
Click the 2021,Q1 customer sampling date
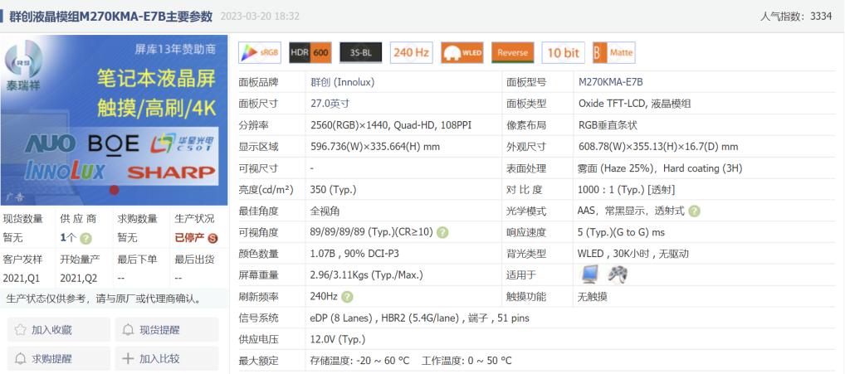tap(21, 279)
